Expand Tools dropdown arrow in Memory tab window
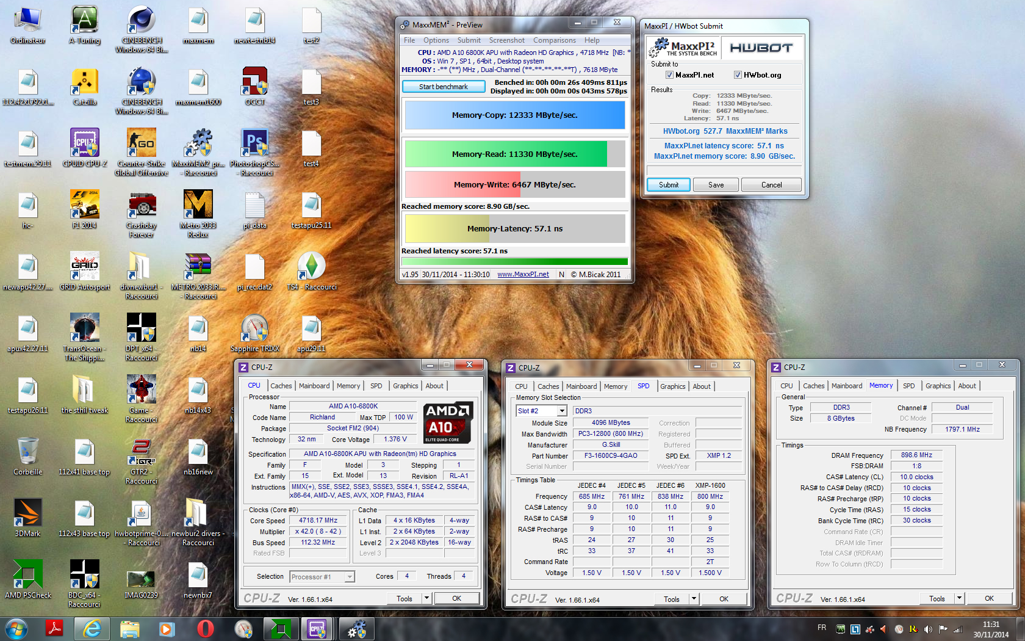 point(959,598)
